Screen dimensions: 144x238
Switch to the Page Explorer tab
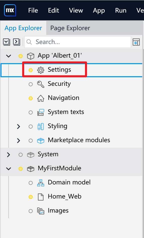click(x=70, y=28)
